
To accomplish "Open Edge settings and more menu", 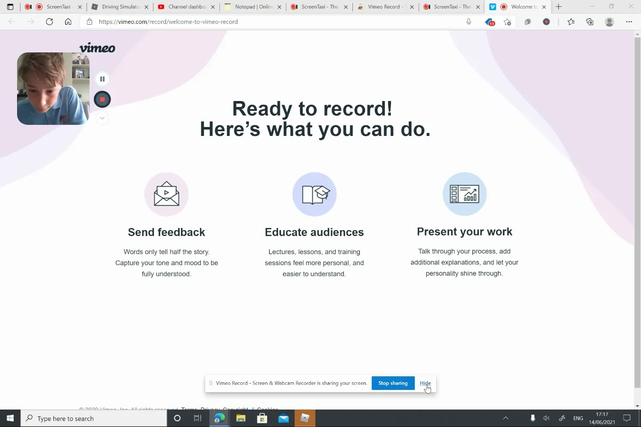I will click(629, 22).
